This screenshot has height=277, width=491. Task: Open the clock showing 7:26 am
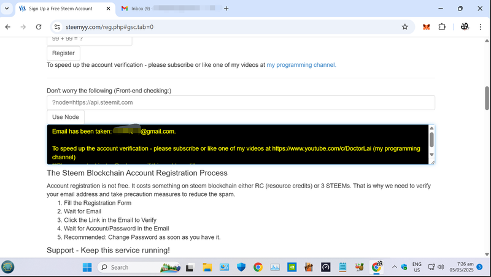[x=462, y=267]
